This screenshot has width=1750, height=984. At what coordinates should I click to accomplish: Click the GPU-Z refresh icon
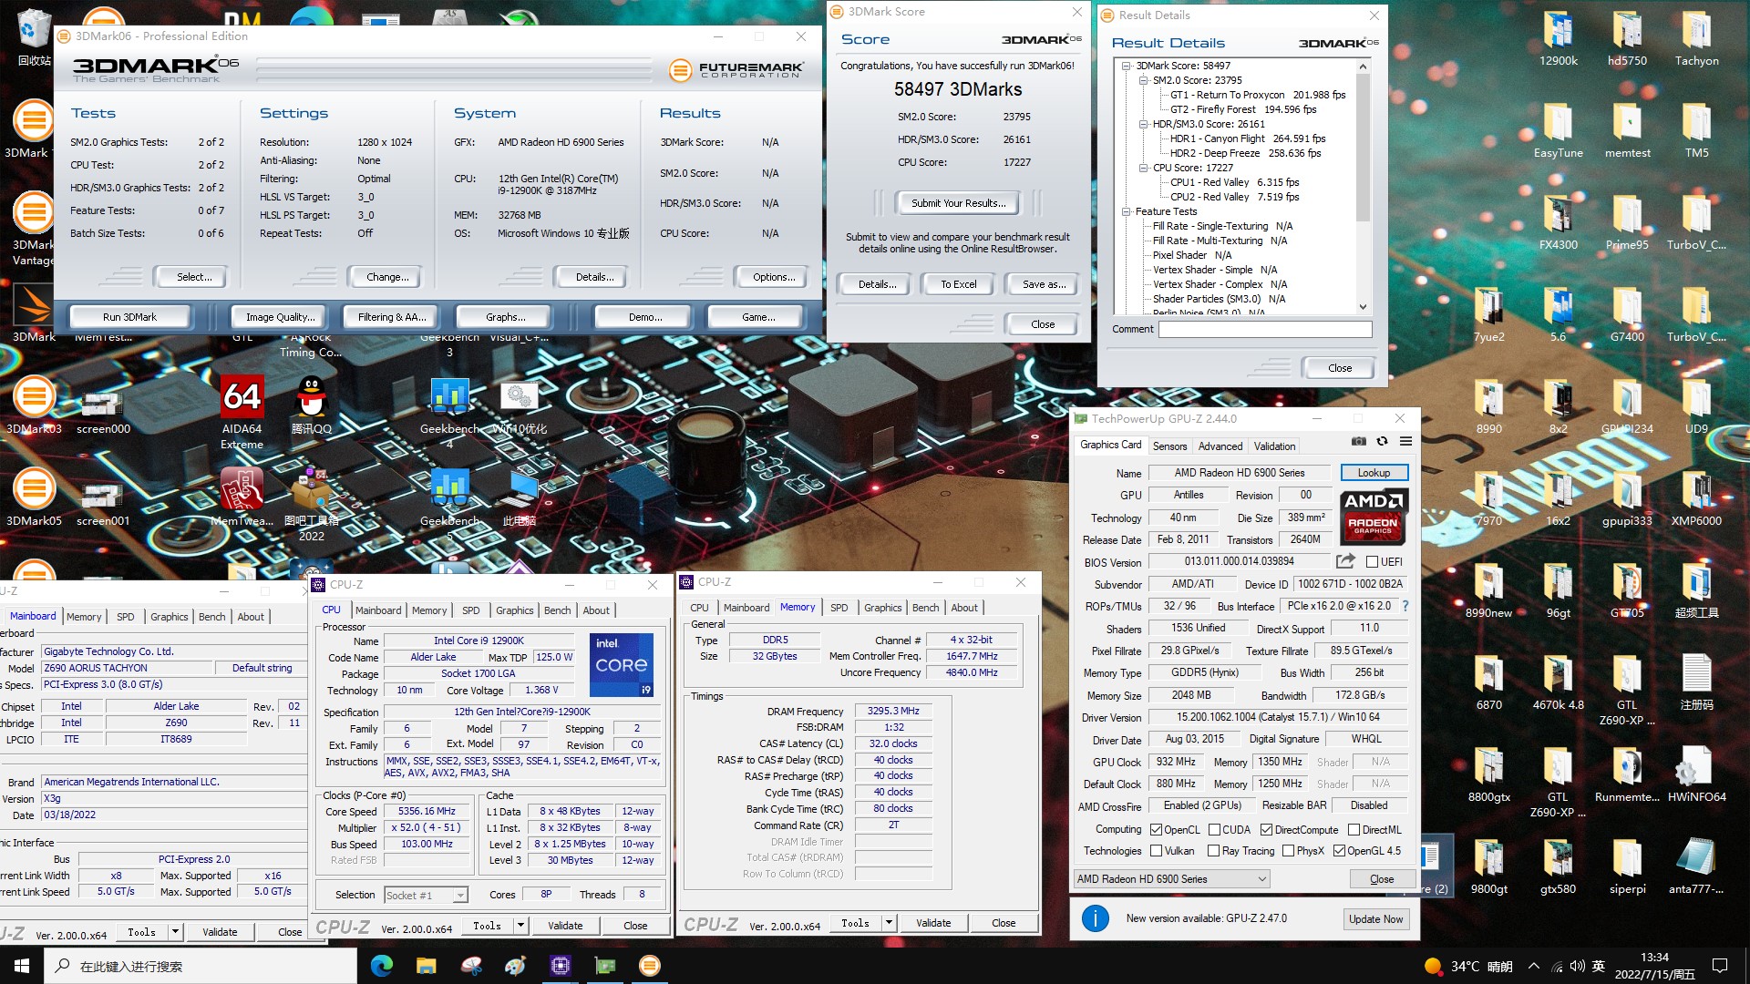tap(1382, 442)
